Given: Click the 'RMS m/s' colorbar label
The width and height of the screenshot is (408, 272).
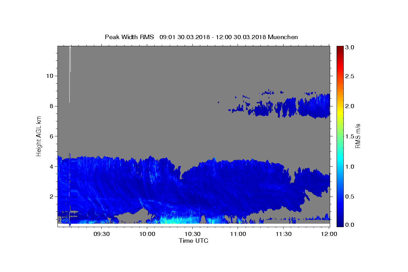Looking at the screenshot, I should (x=358, y=136).
